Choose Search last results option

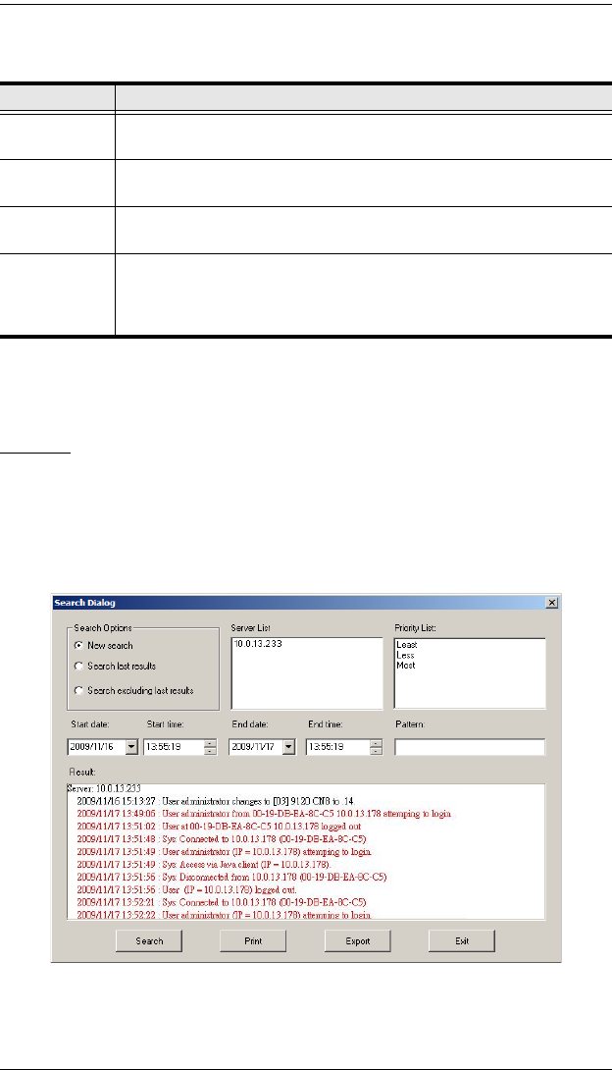(78, 666)
